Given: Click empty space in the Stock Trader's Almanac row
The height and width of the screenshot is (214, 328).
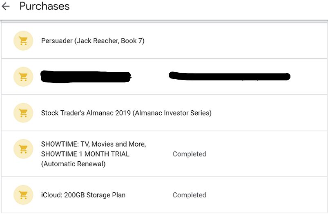Looking at the screenshot, I should [270, 113].
